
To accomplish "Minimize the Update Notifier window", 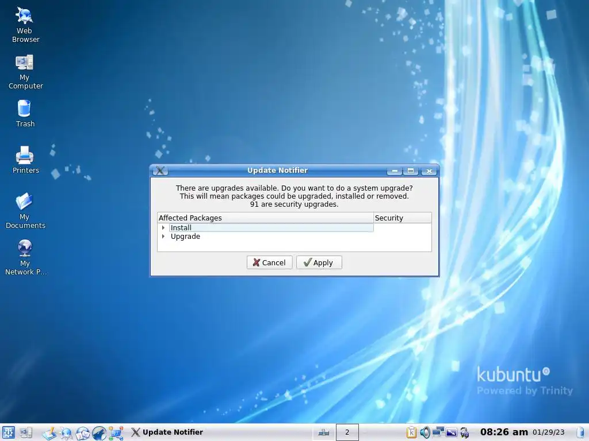I will [395, 171].
